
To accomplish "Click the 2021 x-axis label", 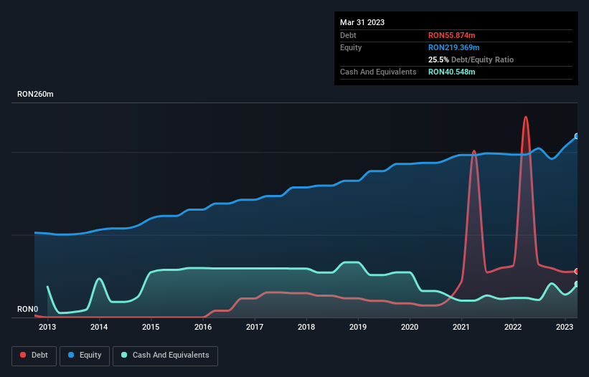I will 461,327.
